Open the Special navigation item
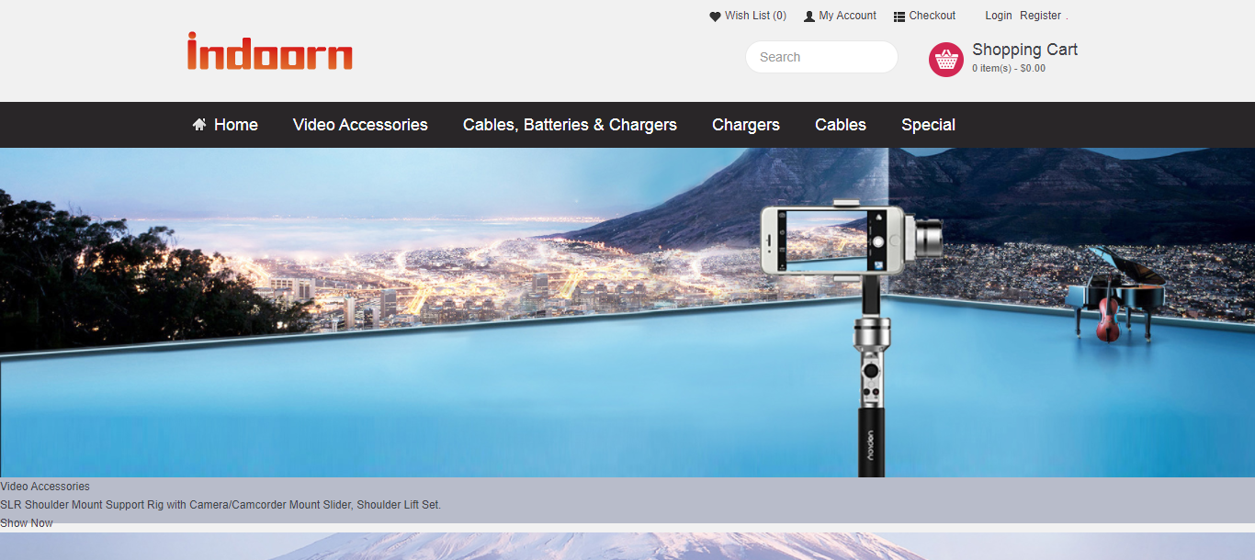 (928, 125)
